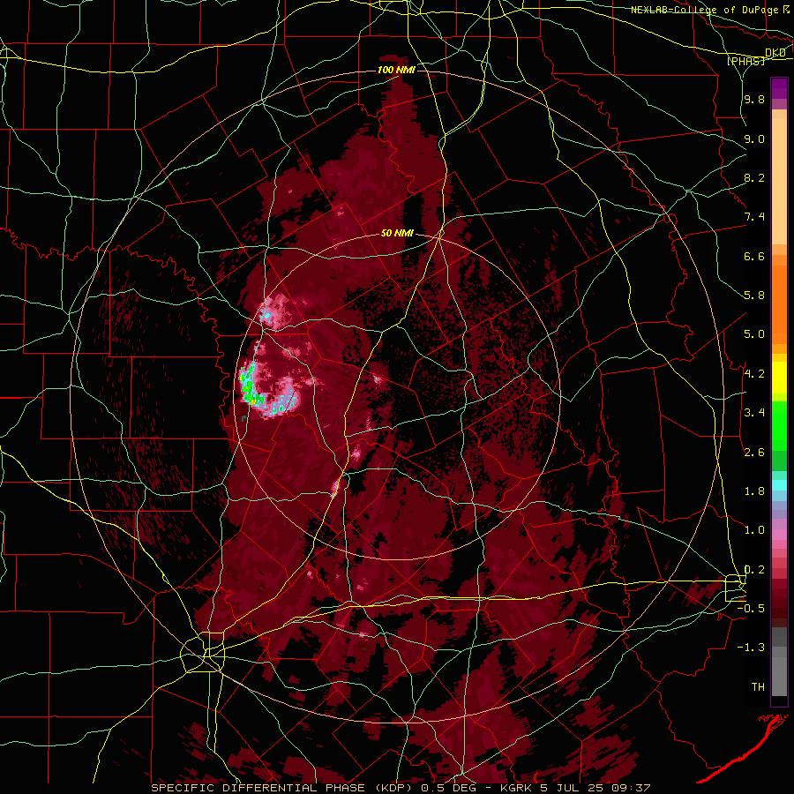Click the KGRK 5 JUL 25 09:37 timestamp
Image resolution: width=794 pixels, height=794 pixels.
coord(575,788)
